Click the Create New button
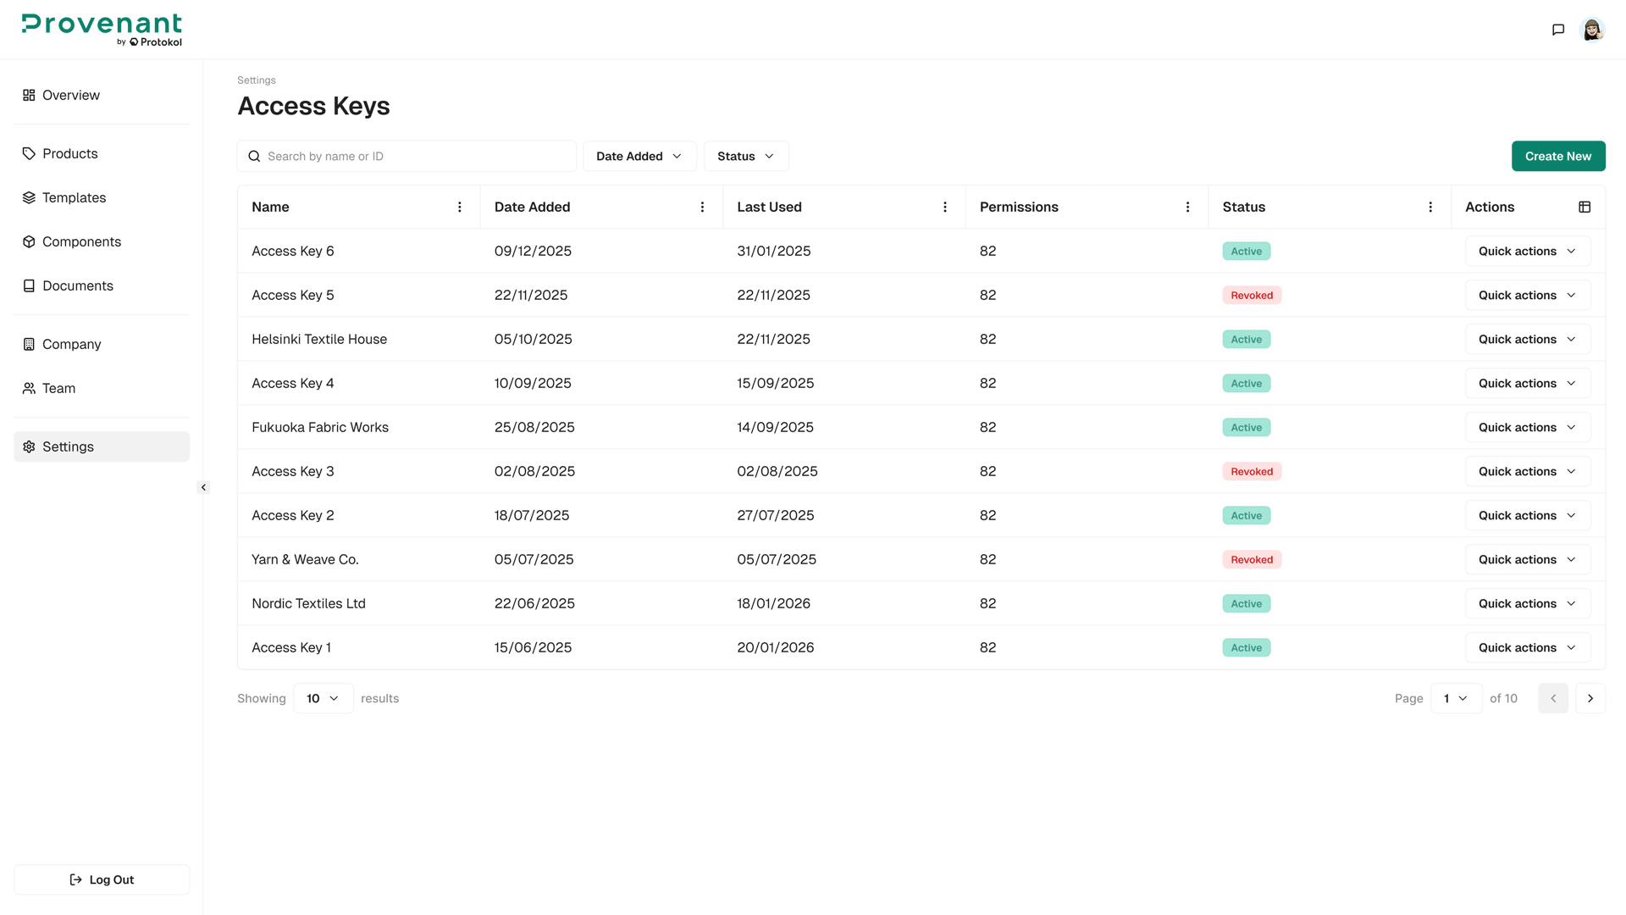The image size is (1626, 915). coord(1557,156)
